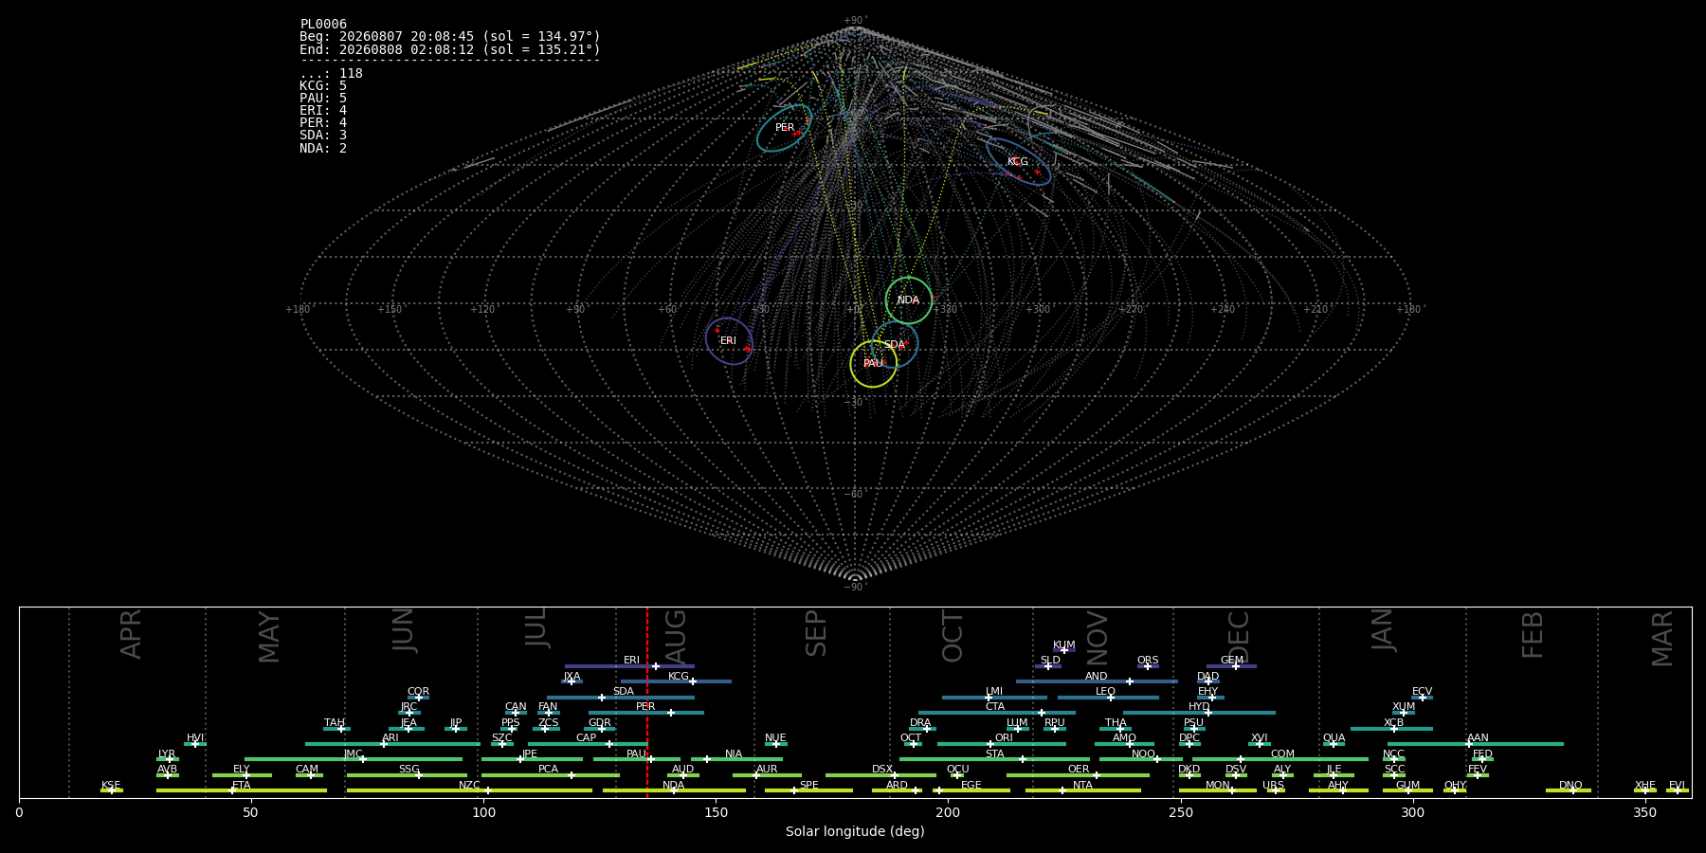Click the KCG radiant ellipse
The width and height of the screenshot is (1706, 853).
click(1018, 162)
